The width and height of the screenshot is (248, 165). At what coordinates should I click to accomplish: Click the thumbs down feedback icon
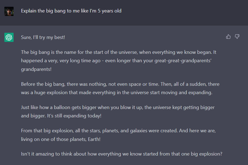[x=237, y=37]
